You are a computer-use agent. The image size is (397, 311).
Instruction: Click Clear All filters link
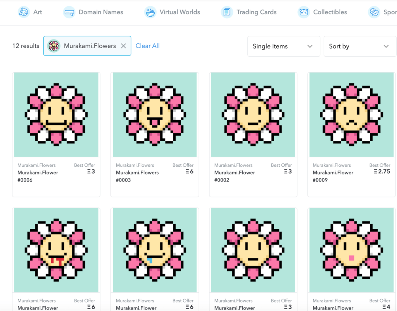(148, 46)
